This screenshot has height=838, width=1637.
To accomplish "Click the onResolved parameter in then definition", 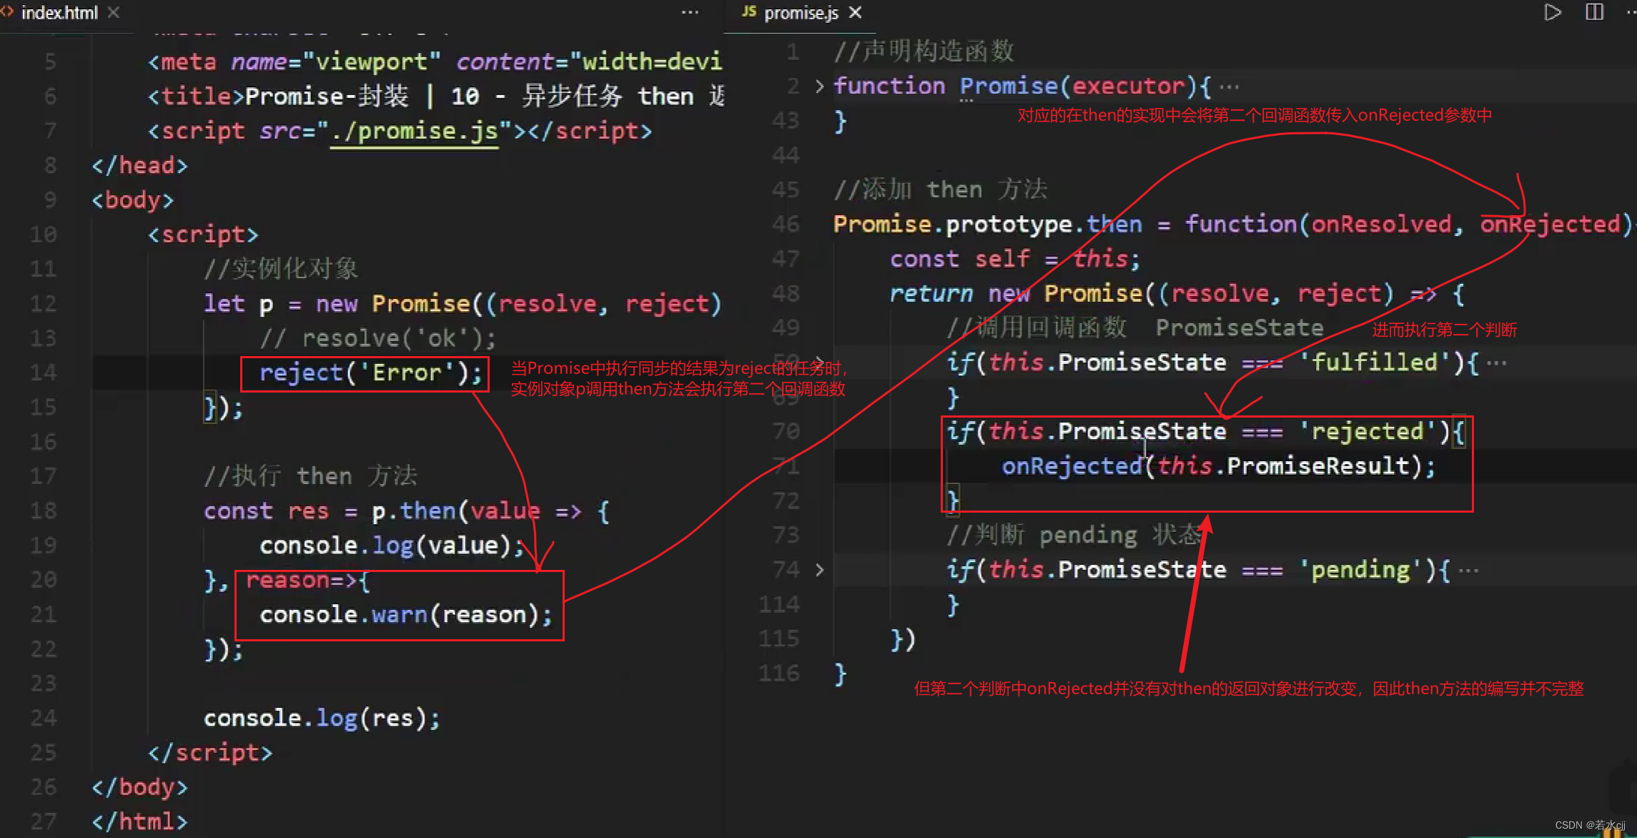I will click(1381, 225).
